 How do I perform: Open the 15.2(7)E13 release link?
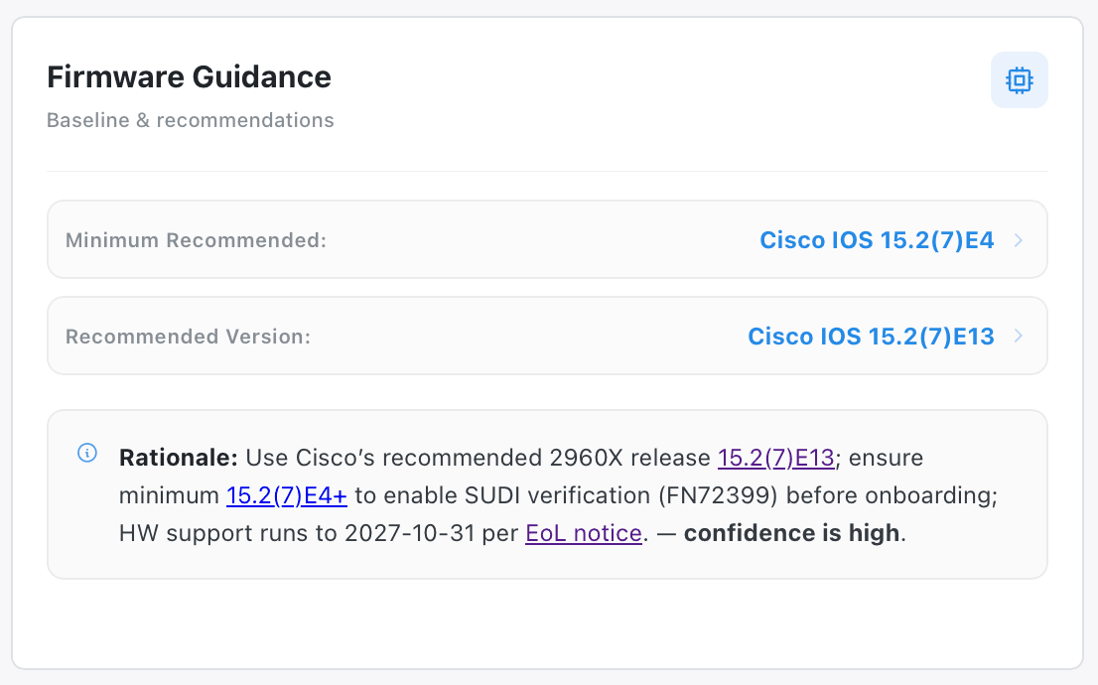click(775, 458)
